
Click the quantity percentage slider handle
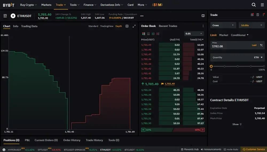click(211, 66)
